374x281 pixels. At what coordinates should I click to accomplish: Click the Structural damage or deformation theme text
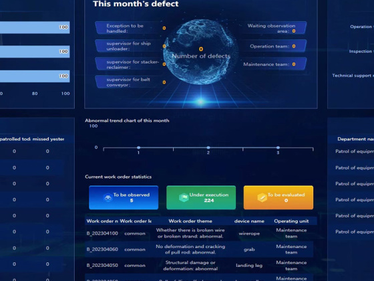pos(190,266)
